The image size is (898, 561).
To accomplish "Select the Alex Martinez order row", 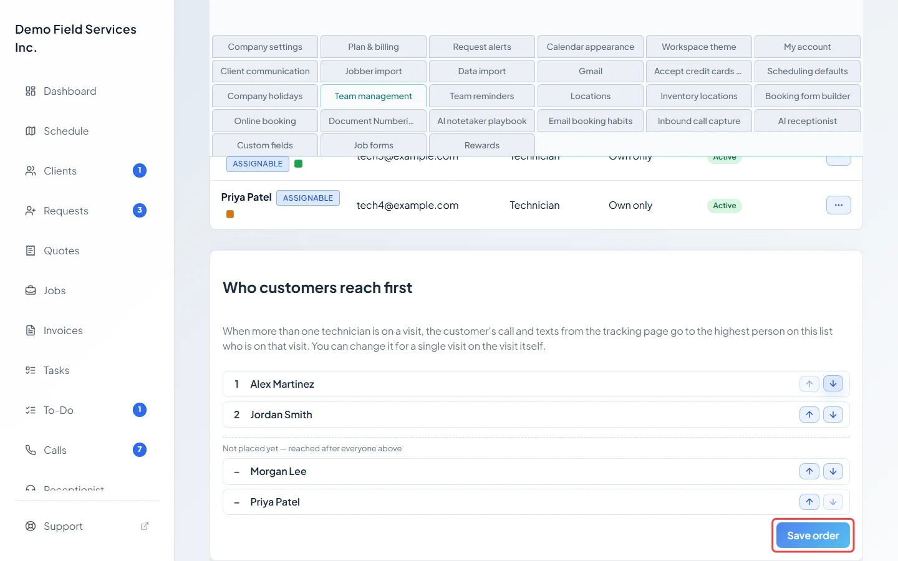I will tap(536, 384).
